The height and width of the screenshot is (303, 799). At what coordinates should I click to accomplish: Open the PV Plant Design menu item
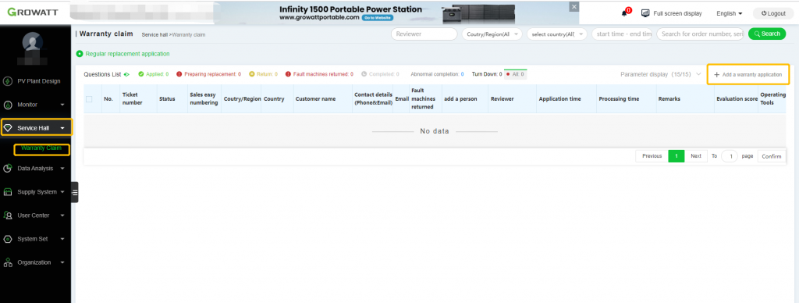[x=39, y=81]
